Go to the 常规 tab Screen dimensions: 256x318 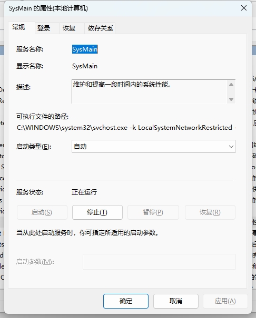pos(18,27)
